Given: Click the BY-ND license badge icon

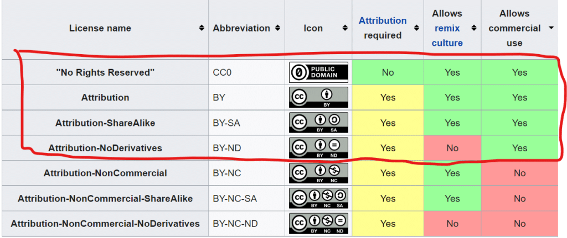Looking at the screenshot, I should click(318, 148).
